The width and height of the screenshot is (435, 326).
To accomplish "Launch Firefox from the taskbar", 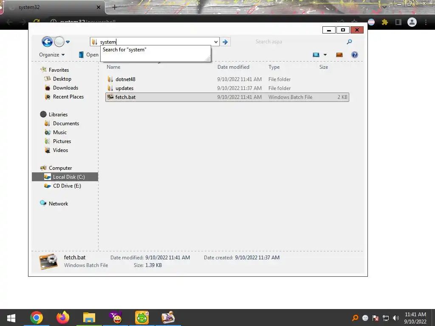I will [x=63, y=318].
